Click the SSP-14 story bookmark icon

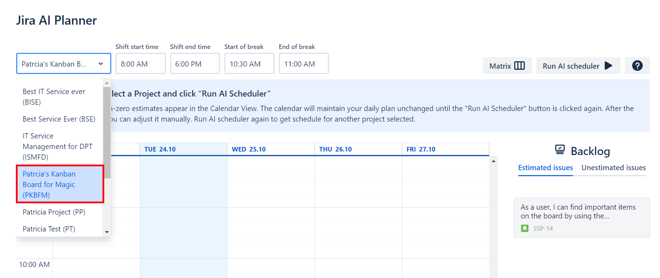525,228
